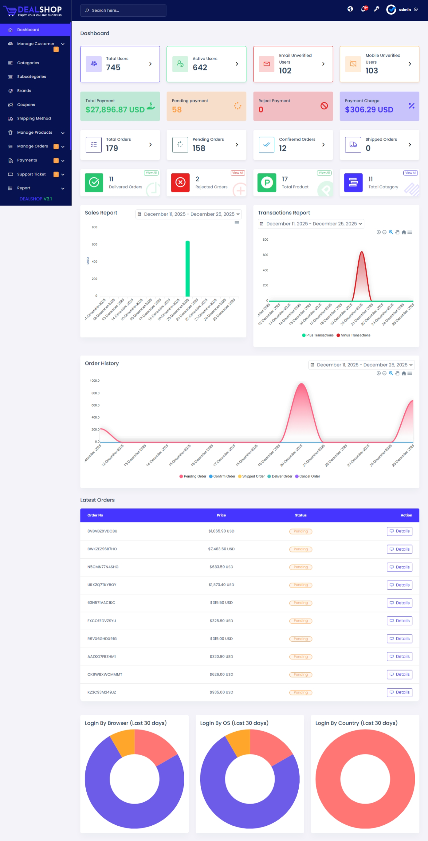The image size is (428, 841).
Task: Click the zoom out icon on Order History chart
Action: [x=384, y=373]
